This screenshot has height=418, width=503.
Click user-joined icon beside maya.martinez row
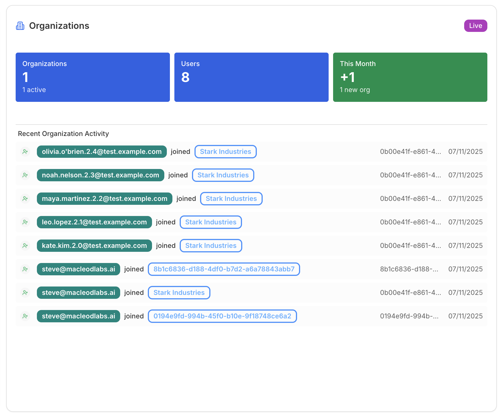(x=25, y=199)
